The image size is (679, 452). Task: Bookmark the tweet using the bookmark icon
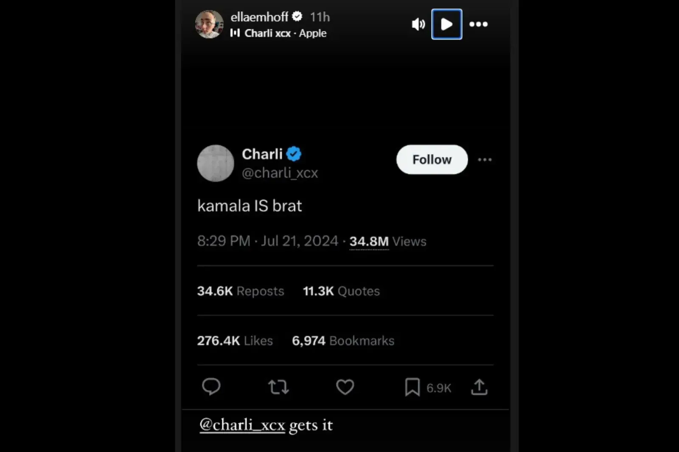pyautogui.click(x=412, y=387)
